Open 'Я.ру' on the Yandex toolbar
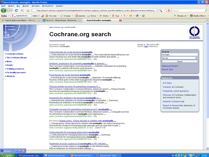The image size is (209, 157). [116, 16]
